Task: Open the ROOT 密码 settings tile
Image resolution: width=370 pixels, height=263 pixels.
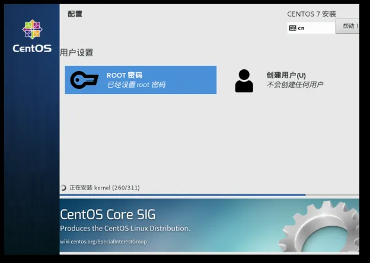Action: [141, 80]
